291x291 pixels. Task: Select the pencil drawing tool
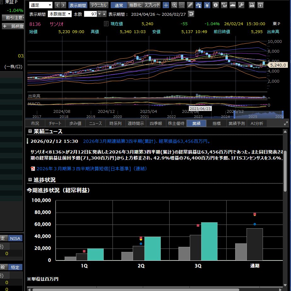[x=190, y=5]
